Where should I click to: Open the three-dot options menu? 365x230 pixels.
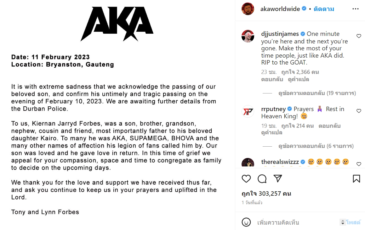click(x=356, y=9)
